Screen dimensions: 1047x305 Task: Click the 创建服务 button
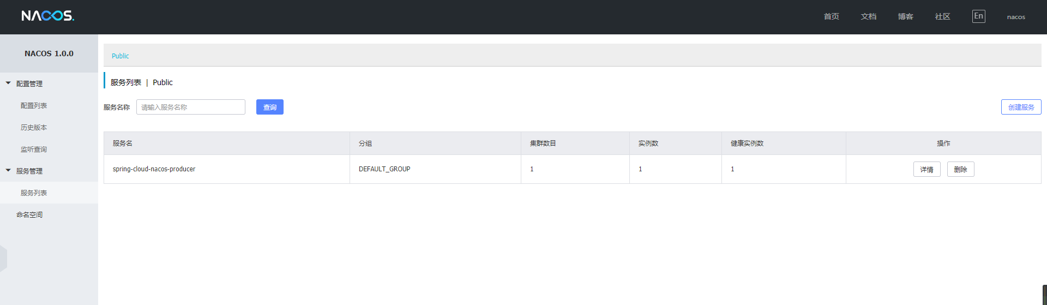click(1021, 107)
